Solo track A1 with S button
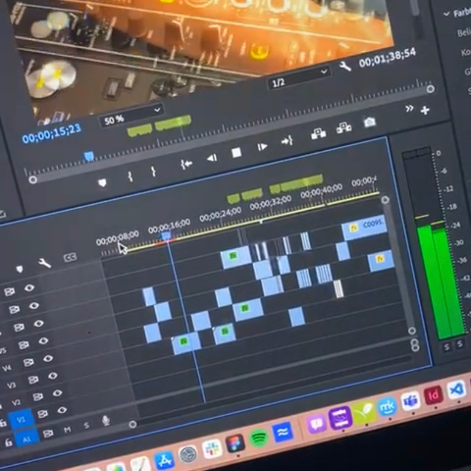This screenshot has width=471, height=471. click(x=87, y=425)
